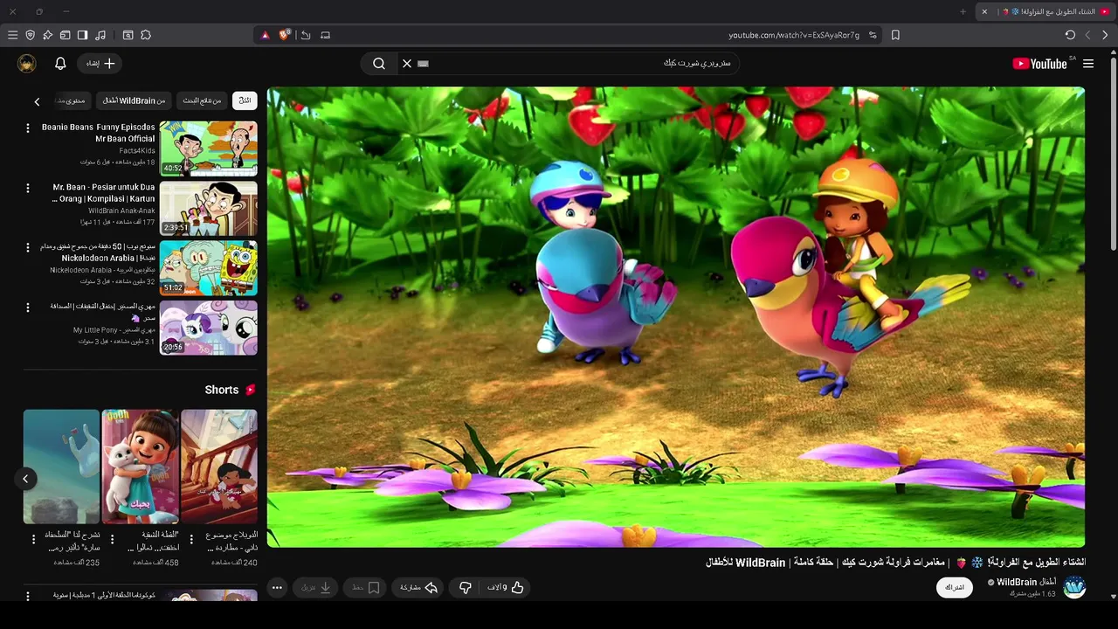Open Brave VPN shield toolbar icon
Viewport: 1118px width, 629px height.
30,35
